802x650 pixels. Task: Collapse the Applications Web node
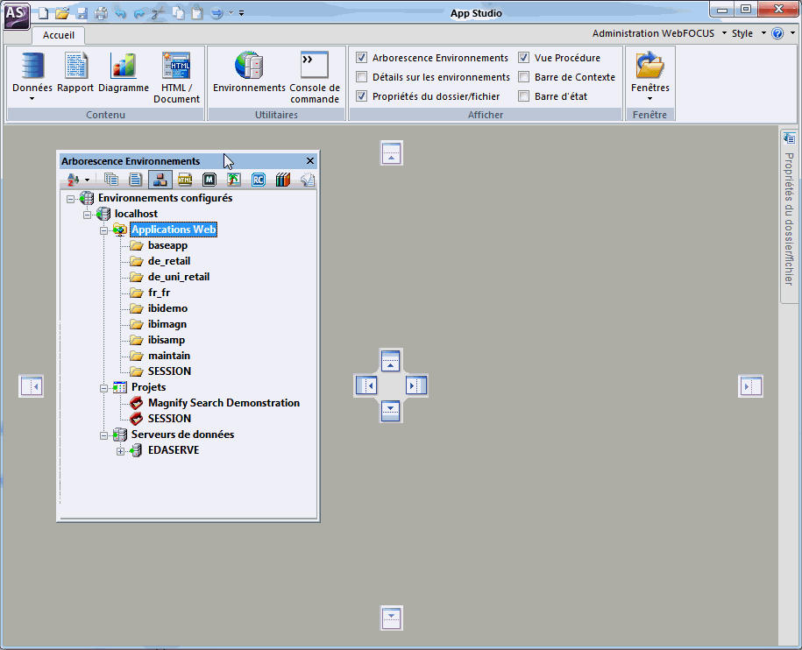[x=103, y=230]
